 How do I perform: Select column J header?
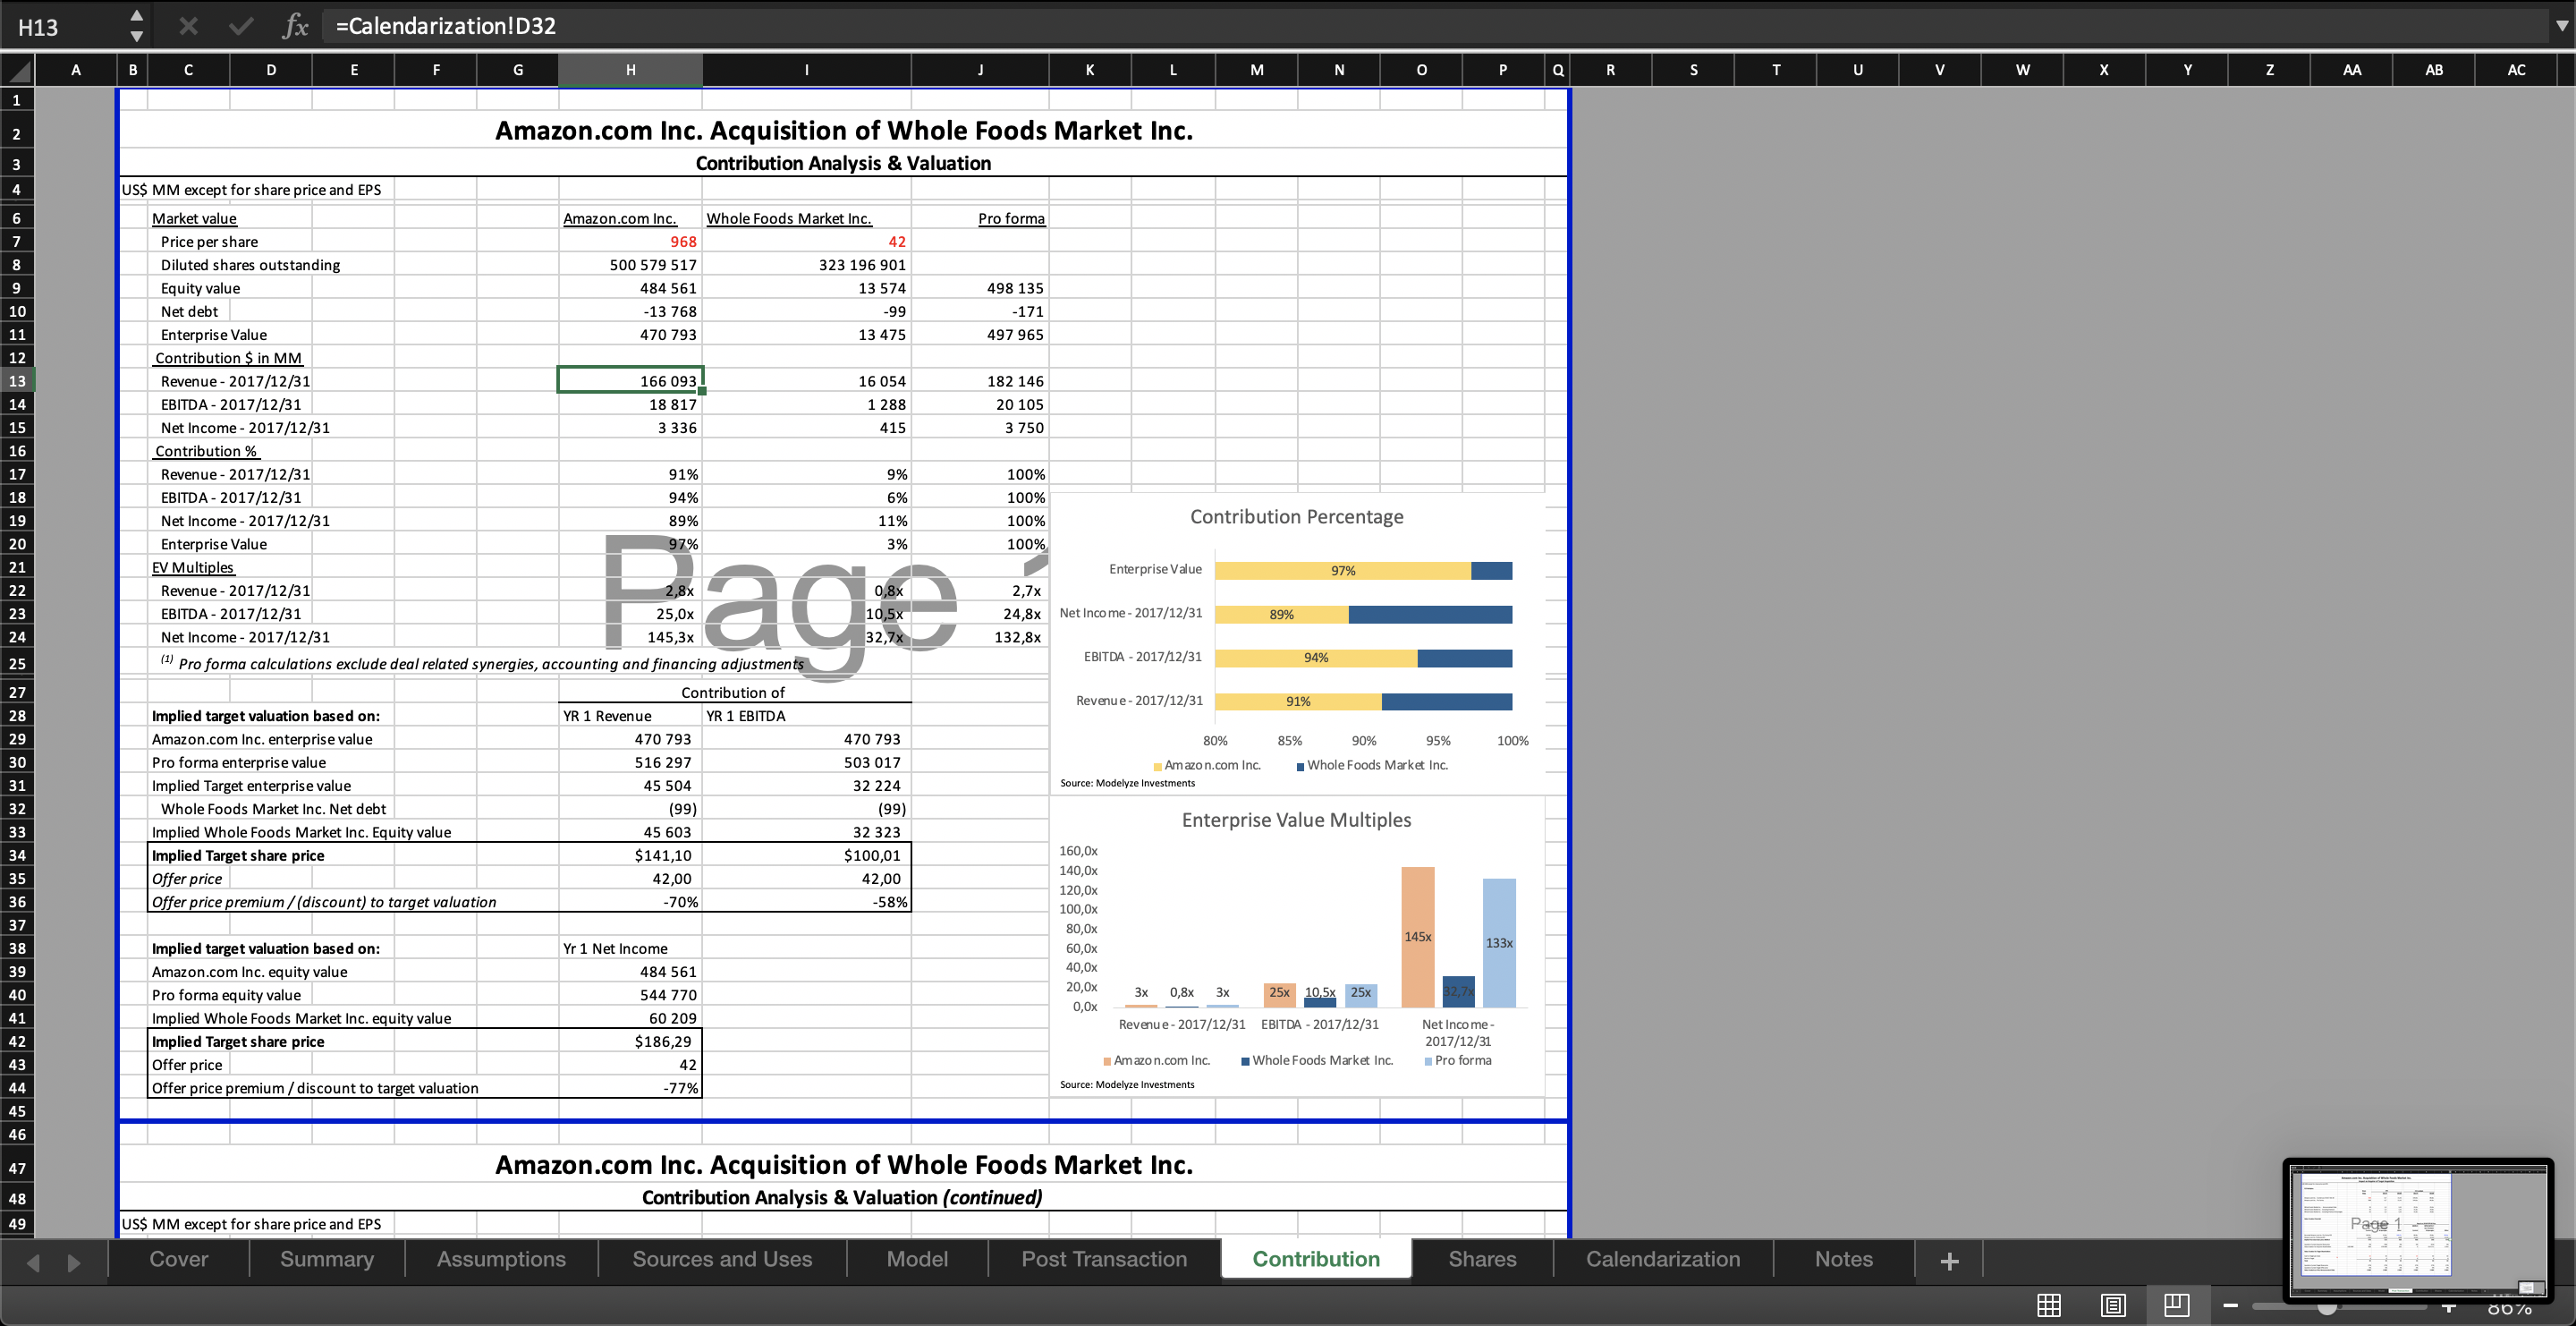pos(980,70)
